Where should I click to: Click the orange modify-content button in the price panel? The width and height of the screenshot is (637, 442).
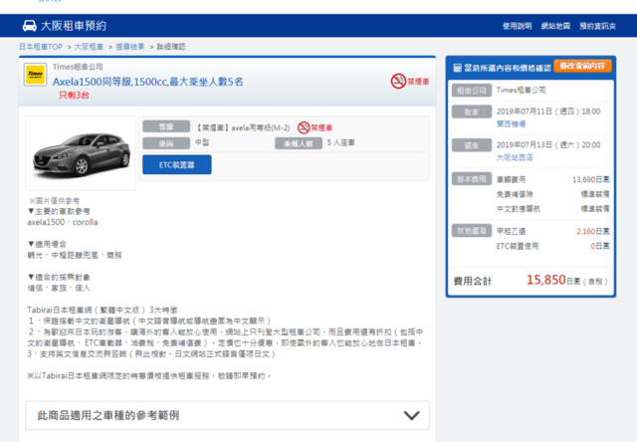tap(582, 66)
